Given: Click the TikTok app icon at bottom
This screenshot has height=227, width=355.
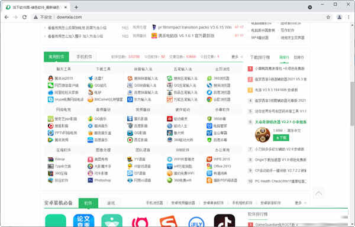Looking at the screenshot, I should [224, 220].
